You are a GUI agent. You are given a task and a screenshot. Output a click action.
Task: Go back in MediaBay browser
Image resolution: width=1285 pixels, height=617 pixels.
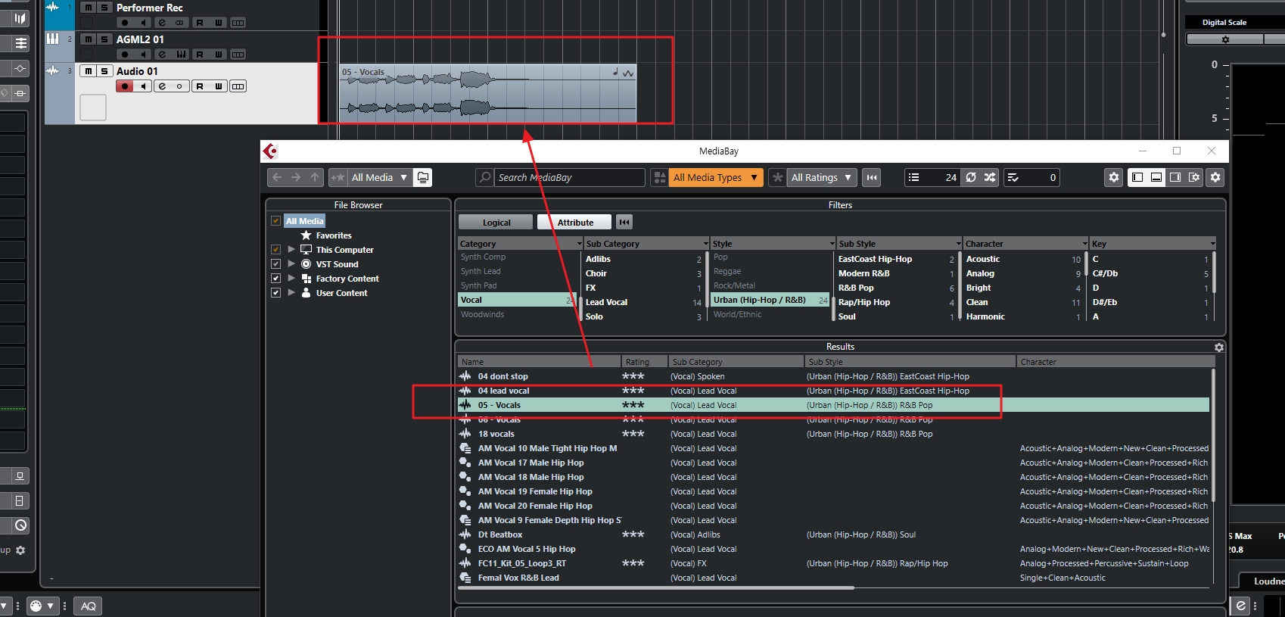[277, 177]
